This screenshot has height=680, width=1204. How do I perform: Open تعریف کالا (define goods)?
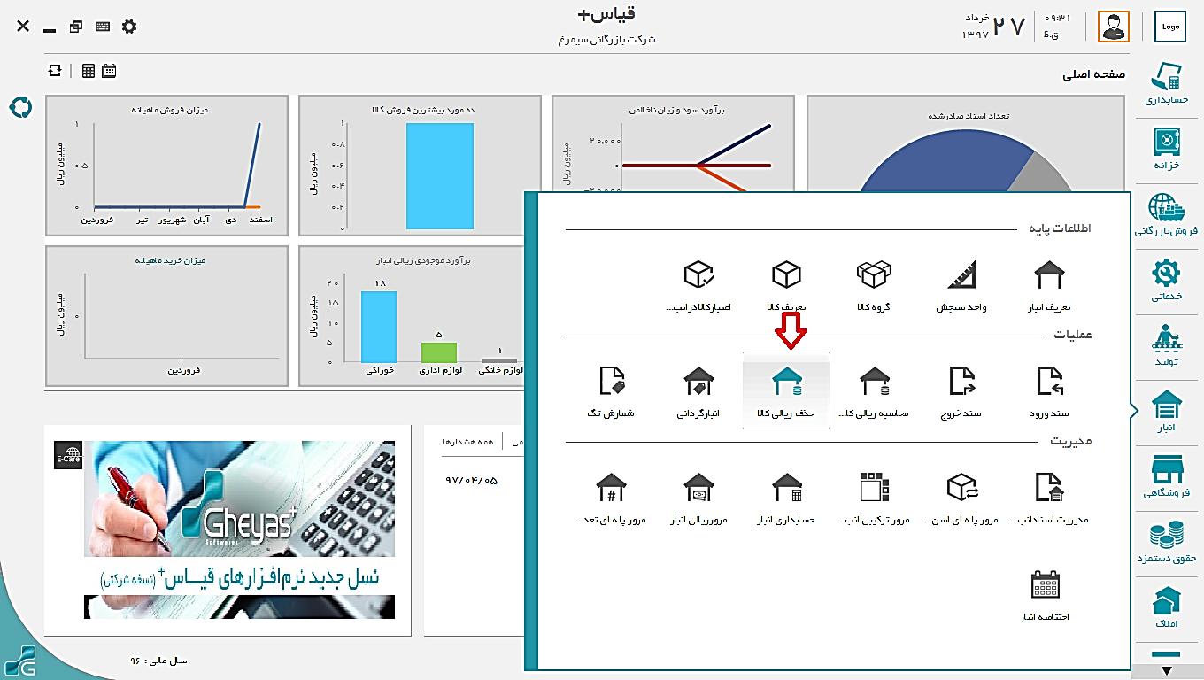(786, 287)
